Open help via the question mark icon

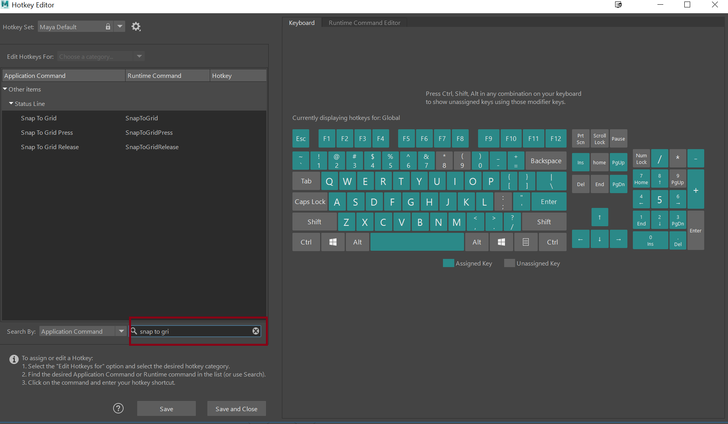pos(118,408)
